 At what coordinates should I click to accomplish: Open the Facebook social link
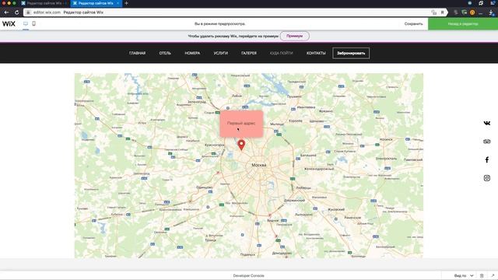487,159
